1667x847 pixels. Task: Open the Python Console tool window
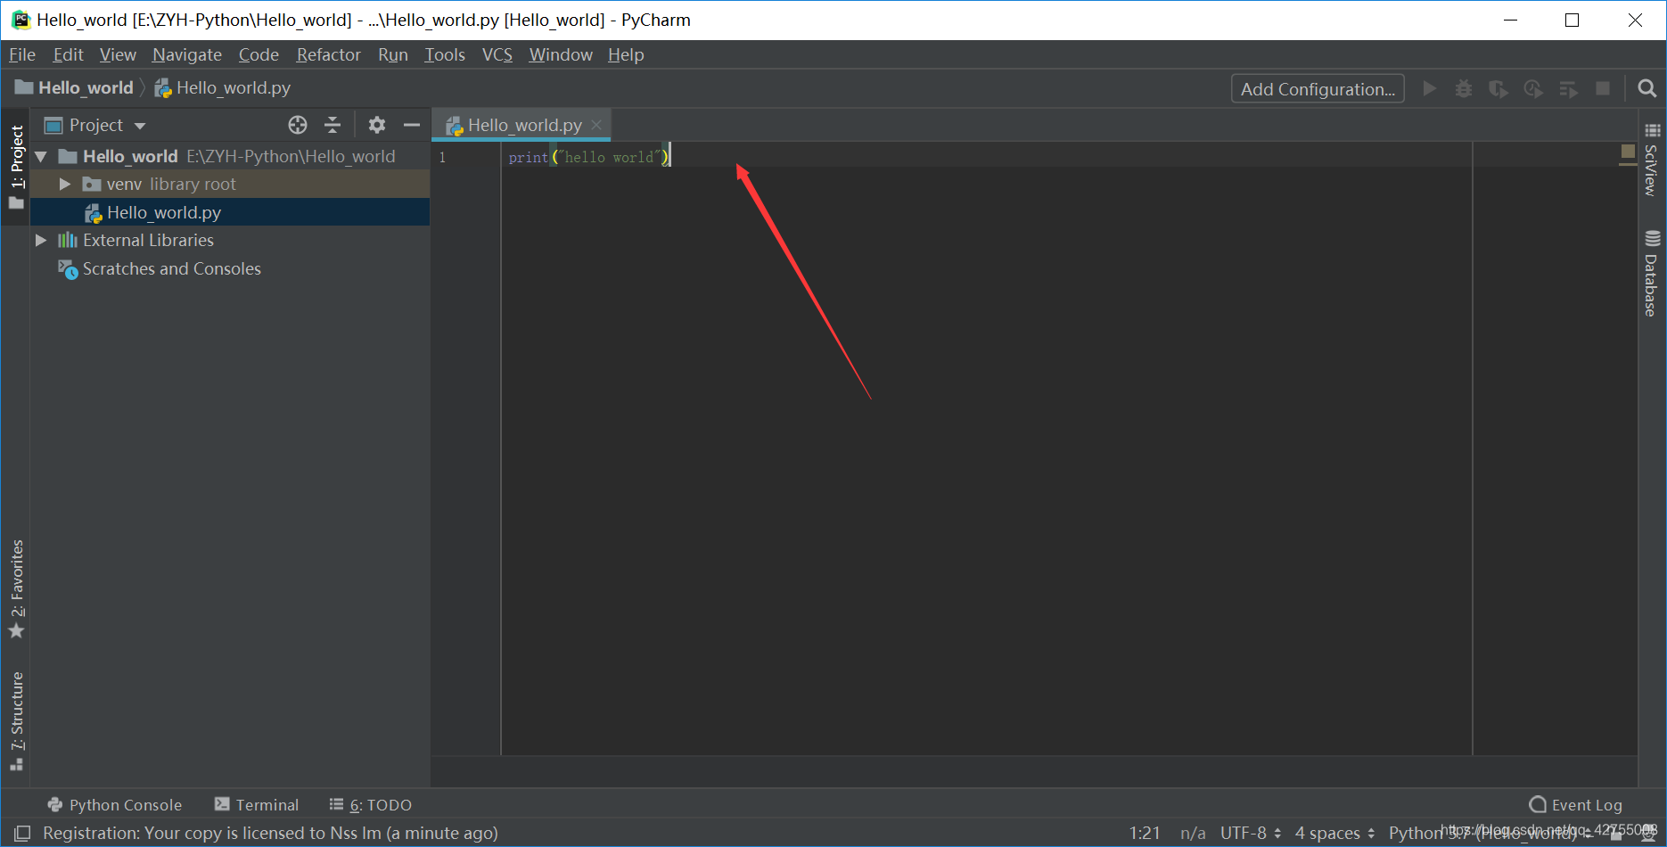click(x=115, y=804)
